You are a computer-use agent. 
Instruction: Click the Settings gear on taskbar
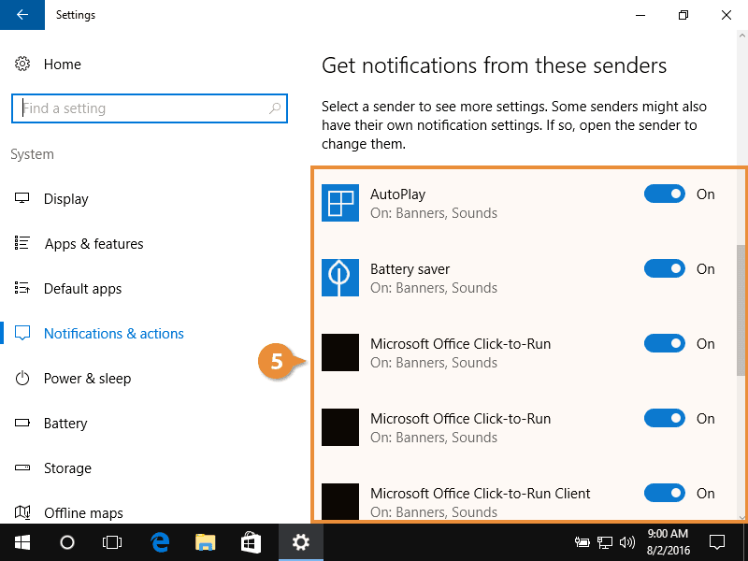[x=301, y=542]
